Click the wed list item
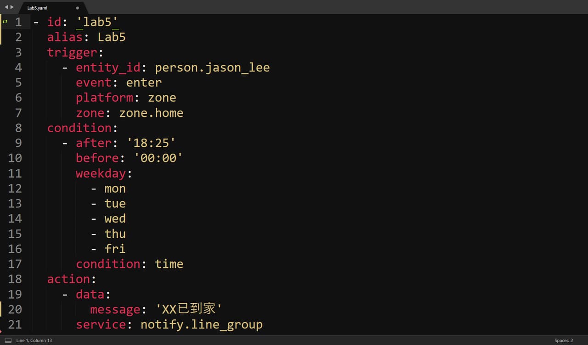The width and height of the screenshot is (588, 345). [x=115, y=218]
